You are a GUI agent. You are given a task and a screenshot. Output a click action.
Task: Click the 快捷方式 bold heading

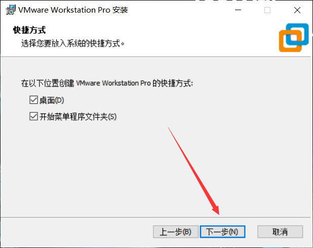(29, 30)
